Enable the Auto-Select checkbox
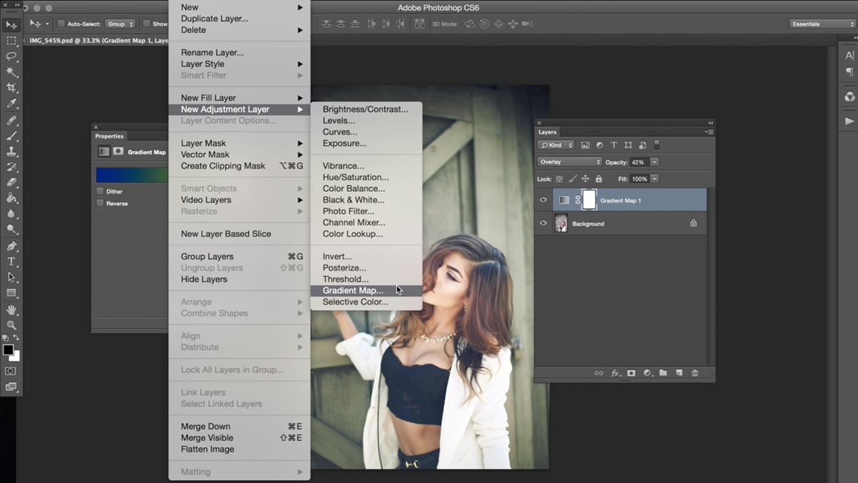The width and height of the screenshot is (858, 483). 61,24
